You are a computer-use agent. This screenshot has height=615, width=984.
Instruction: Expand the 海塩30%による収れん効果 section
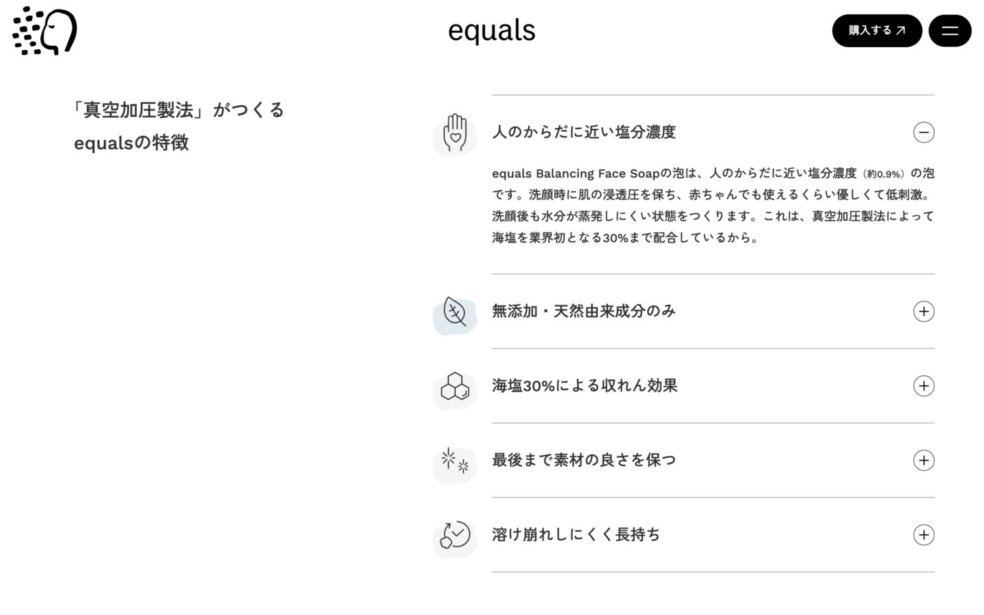coord(924,386)
